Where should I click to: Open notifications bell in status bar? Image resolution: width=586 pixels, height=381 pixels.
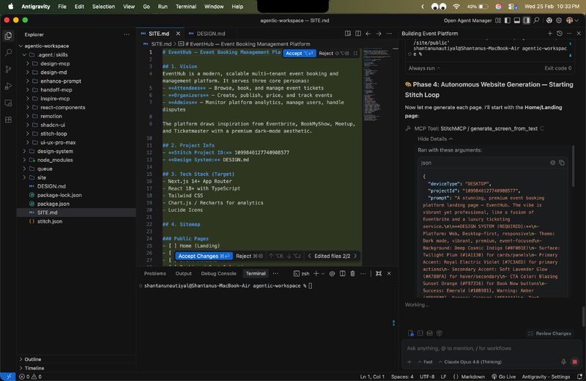tap(579, 377)
